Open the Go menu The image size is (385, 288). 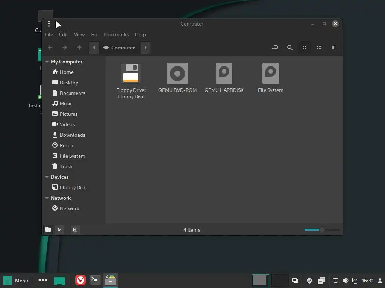pyautogui.click(x=94, y=34)
